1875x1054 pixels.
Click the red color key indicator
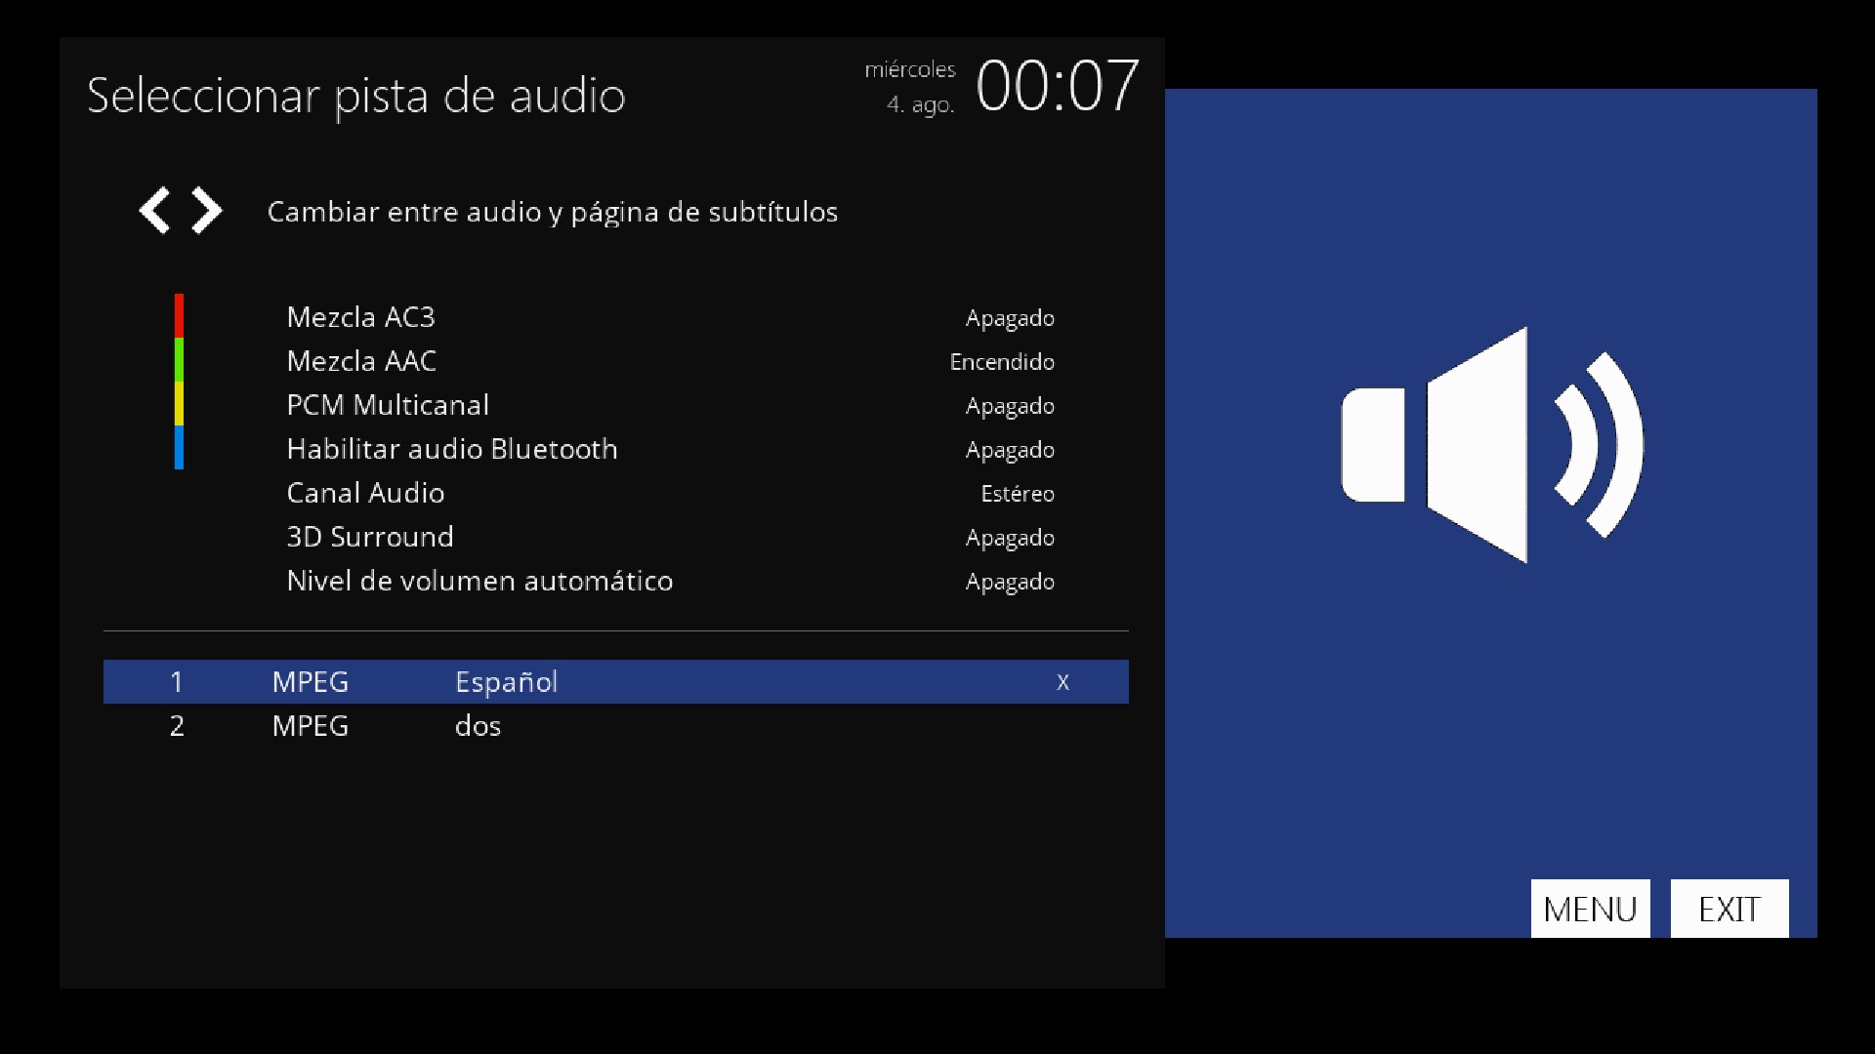[x=179, y=315]
